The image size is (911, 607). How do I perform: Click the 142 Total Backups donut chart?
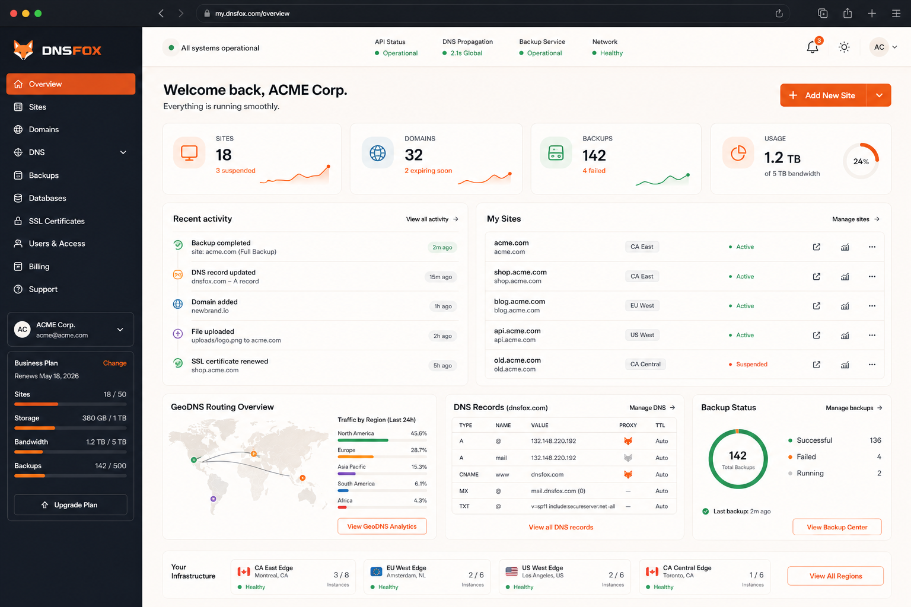pos(738,459)
